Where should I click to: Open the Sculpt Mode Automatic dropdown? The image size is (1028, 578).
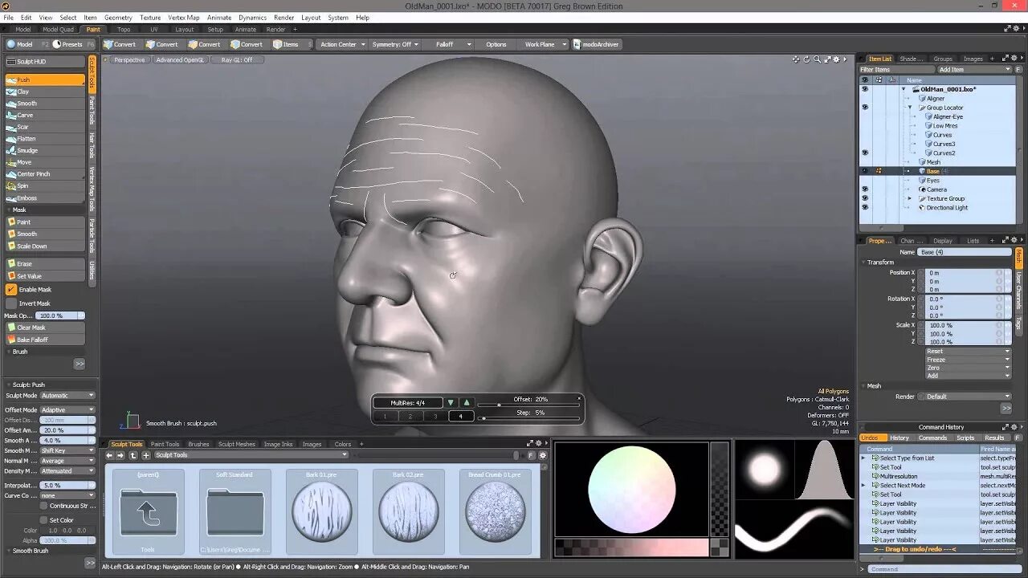68,395
